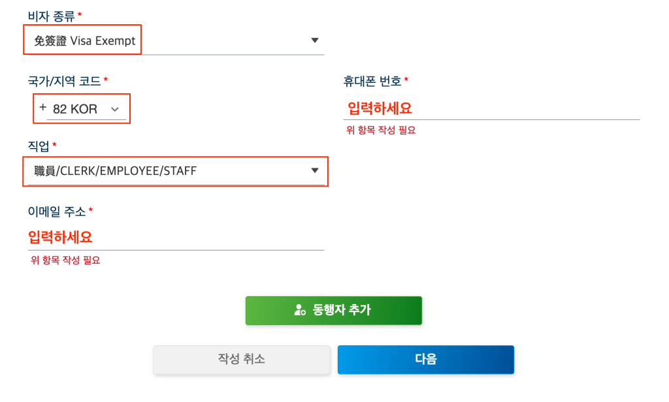The width and height of the screenshot is (669, 402).
Task: Click the add-person icon on the green button
Action: (x=300, y=310)
